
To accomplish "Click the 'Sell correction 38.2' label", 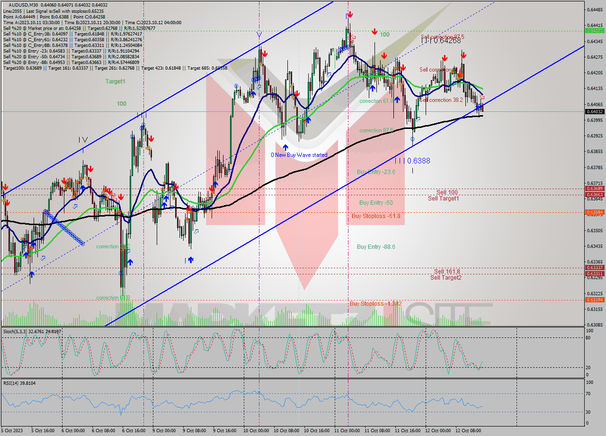I will tap(441, 100).
